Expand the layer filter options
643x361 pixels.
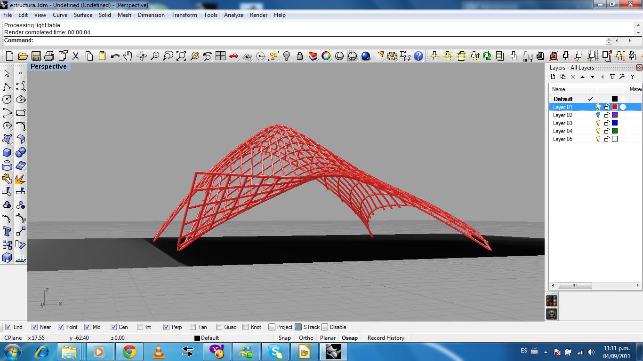[612, 77]
